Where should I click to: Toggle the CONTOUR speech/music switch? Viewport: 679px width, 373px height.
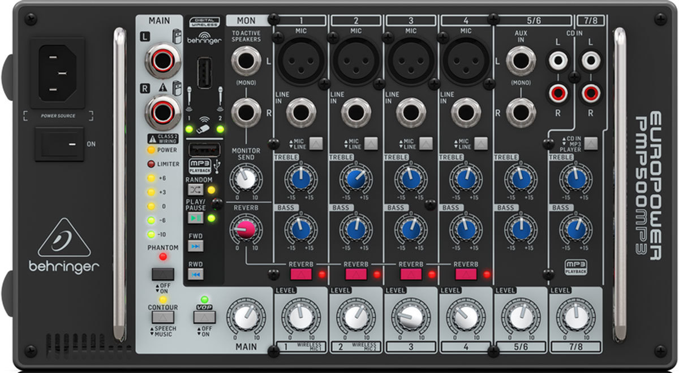point(162,317)
